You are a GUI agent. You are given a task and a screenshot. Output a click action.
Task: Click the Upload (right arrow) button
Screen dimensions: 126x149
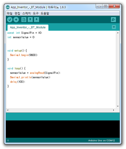click(16, 20)
